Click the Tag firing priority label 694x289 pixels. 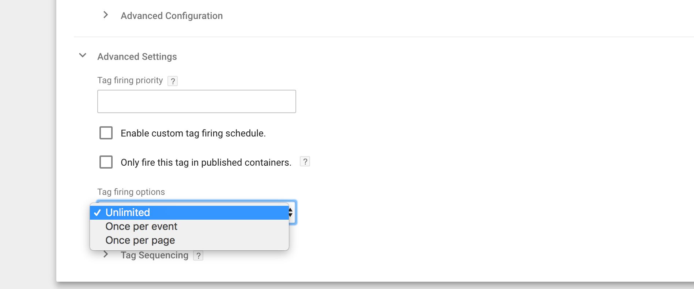tap(130, 80)
